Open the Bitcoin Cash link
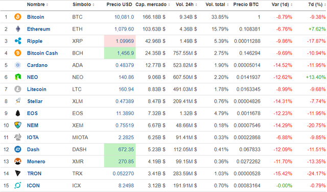This screenshot has height=192, width=327. [x=42, y=53]
